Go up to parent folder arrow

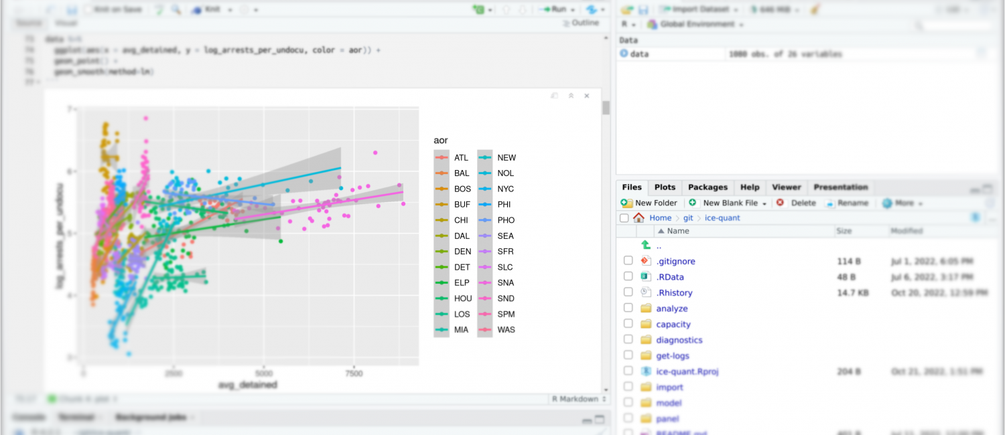click(x=646, y=246)
